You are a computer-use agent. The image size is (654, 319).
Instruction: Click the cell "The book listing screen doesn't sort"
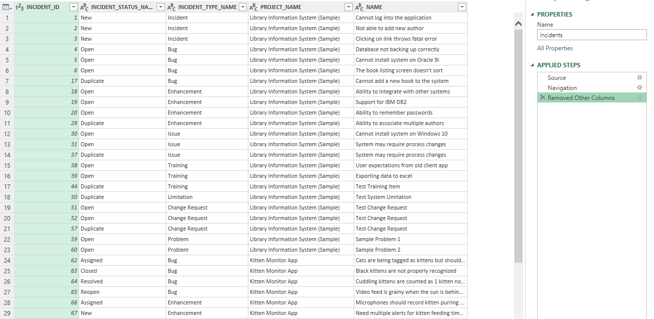[x=410, y=70]
